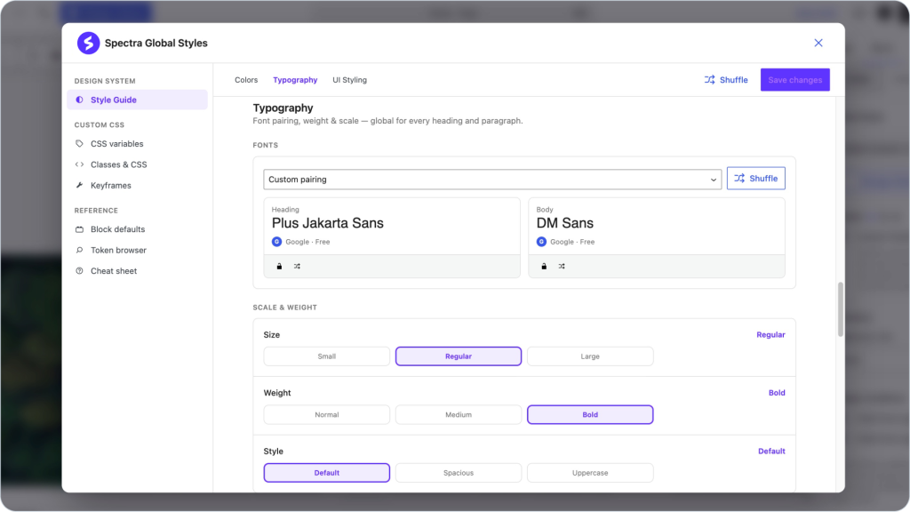Viewport: 910px width, 512px height.
Task: Click Google icon under Plus Jakarta Sans
Action: coord(277,242)
